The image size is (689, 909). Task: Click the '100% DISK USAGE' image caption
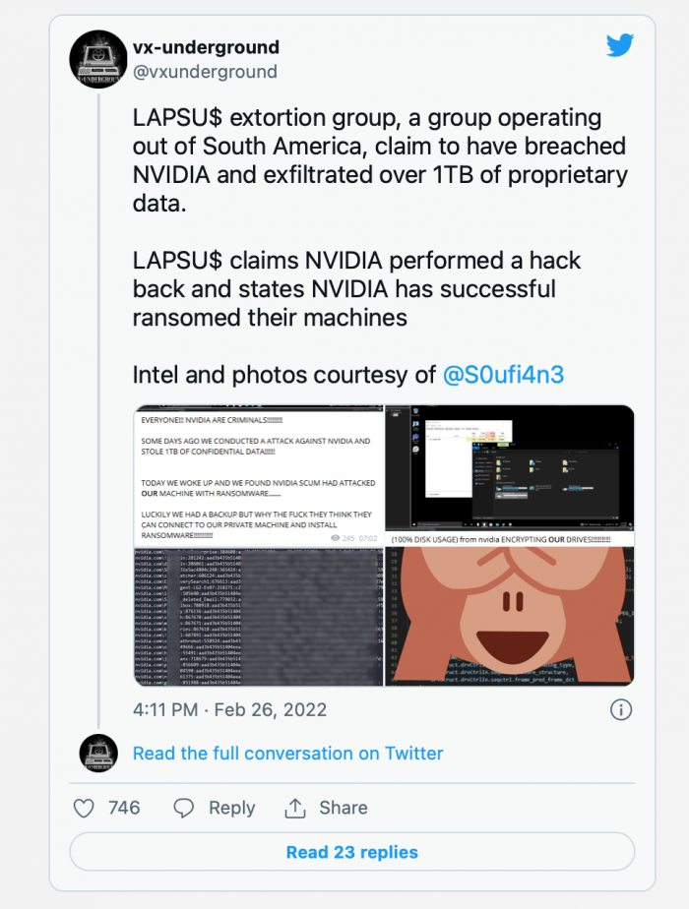(x=502, y=539)
